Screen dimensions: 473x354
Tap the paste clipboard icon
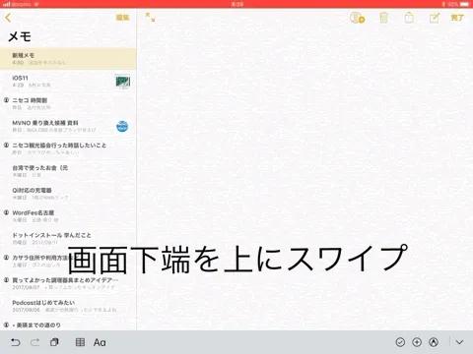54,342
